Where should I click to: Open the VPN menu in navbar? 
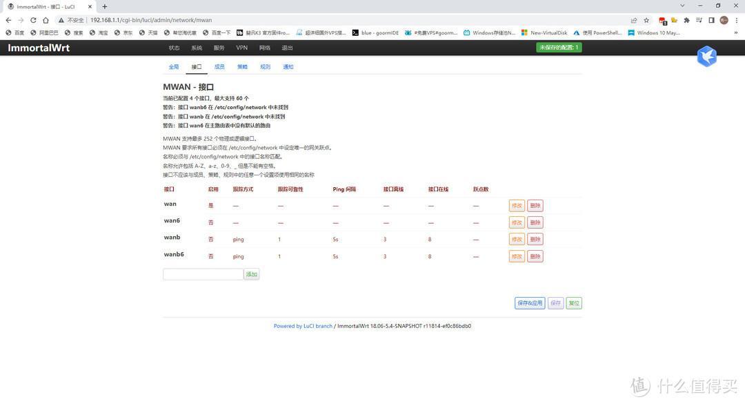tap(242, 48)
